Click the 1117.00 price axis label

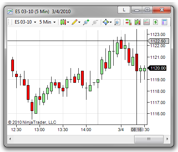(x=158, y=102)
